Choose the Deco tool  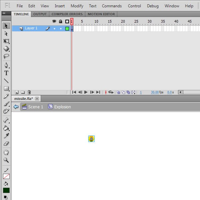6,111
